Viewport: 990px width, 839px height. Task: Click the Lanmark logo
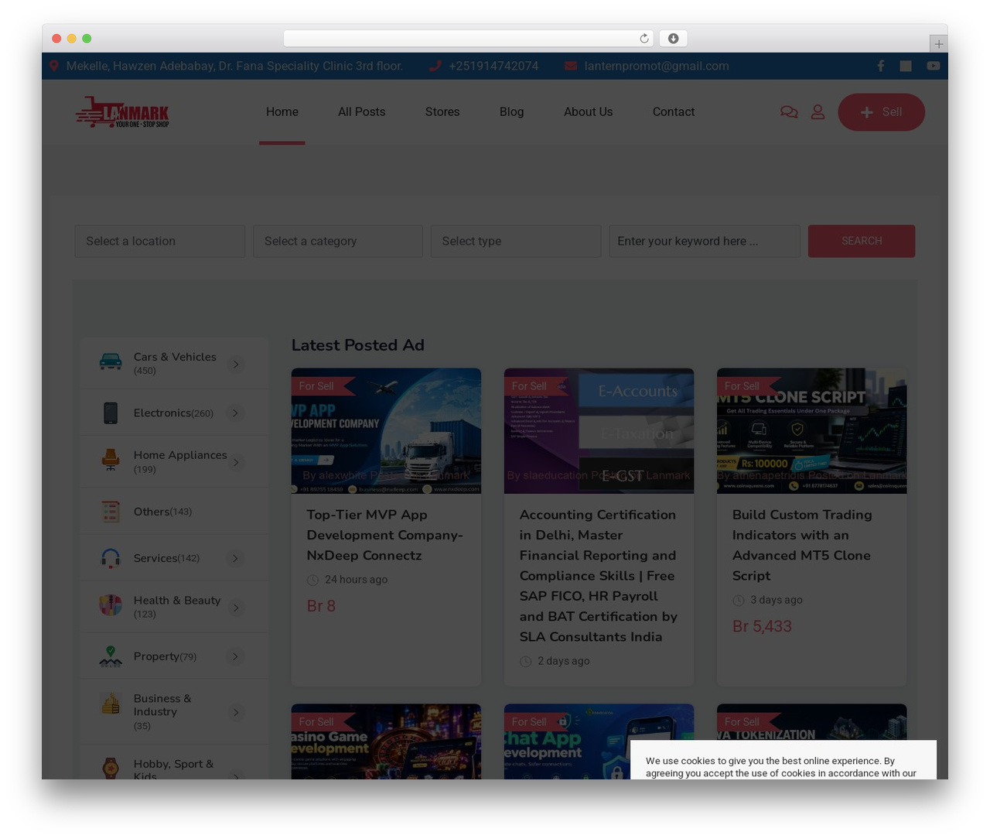click(x=122, y=112)
